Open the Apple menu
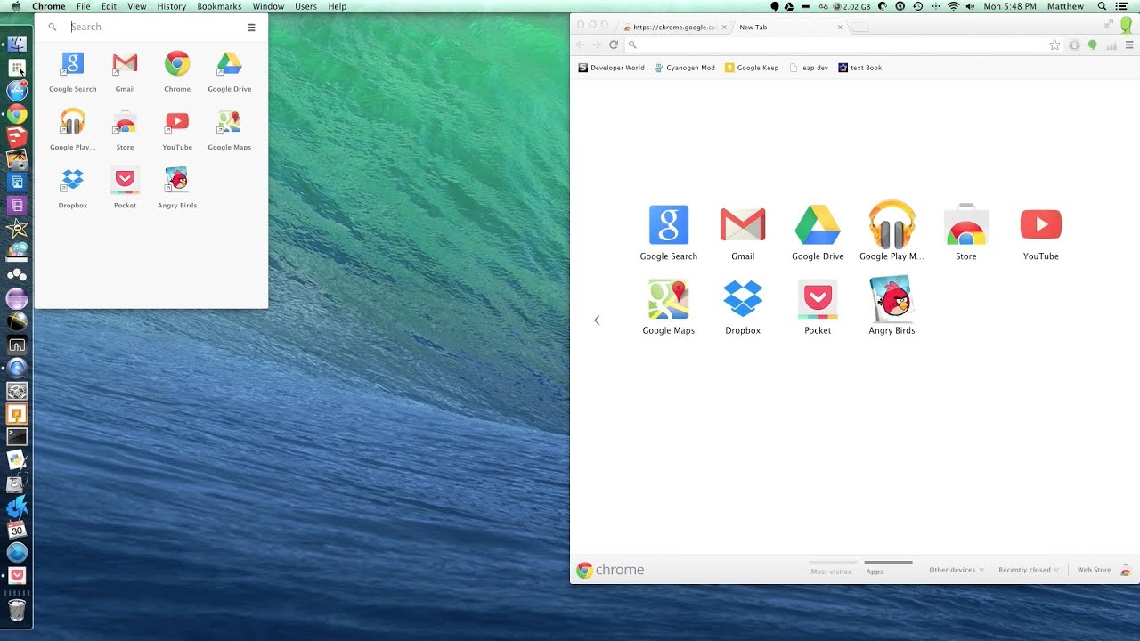1140x641 pixels. (x=15, y=6)
